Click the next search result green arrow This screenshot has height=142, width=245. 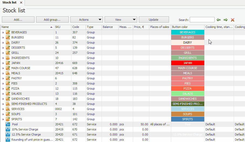pyautogui.click(x=226, y=20)
